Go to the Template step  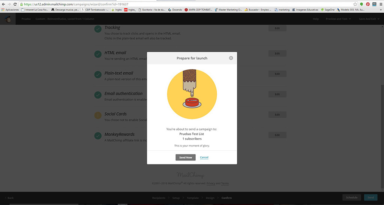[x=193, y=198]
